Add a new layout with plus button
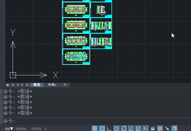Image resolution: width=191 pixels, height=131 pixels. point(65,85)
